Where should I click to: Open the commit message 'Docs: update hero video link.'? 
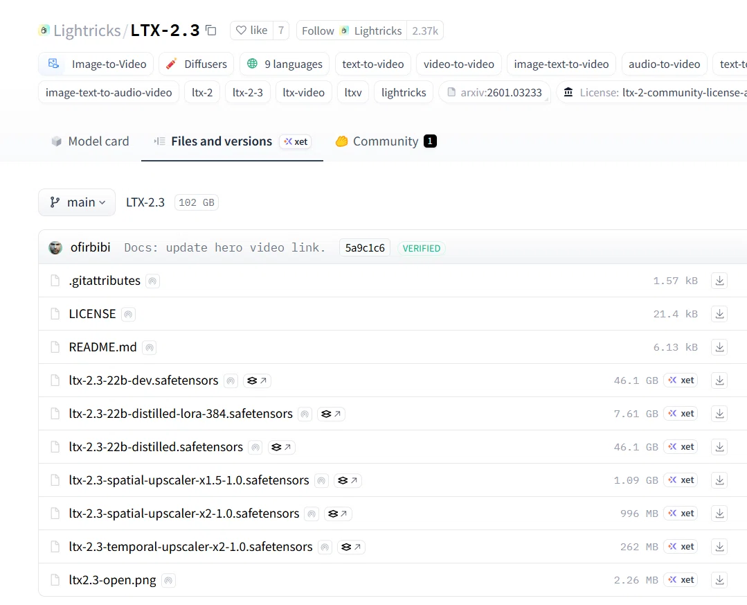tap(225, 248)
